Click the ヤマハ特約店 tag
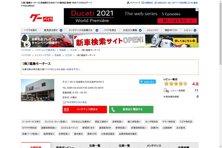Screen dimensions: 222x148 [x=169, y=122]
